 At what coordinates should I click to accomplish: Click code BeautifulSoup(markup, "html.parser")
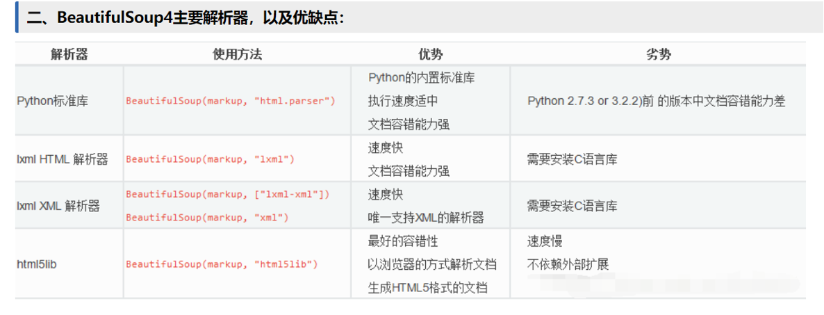click(x=230, y=100)
